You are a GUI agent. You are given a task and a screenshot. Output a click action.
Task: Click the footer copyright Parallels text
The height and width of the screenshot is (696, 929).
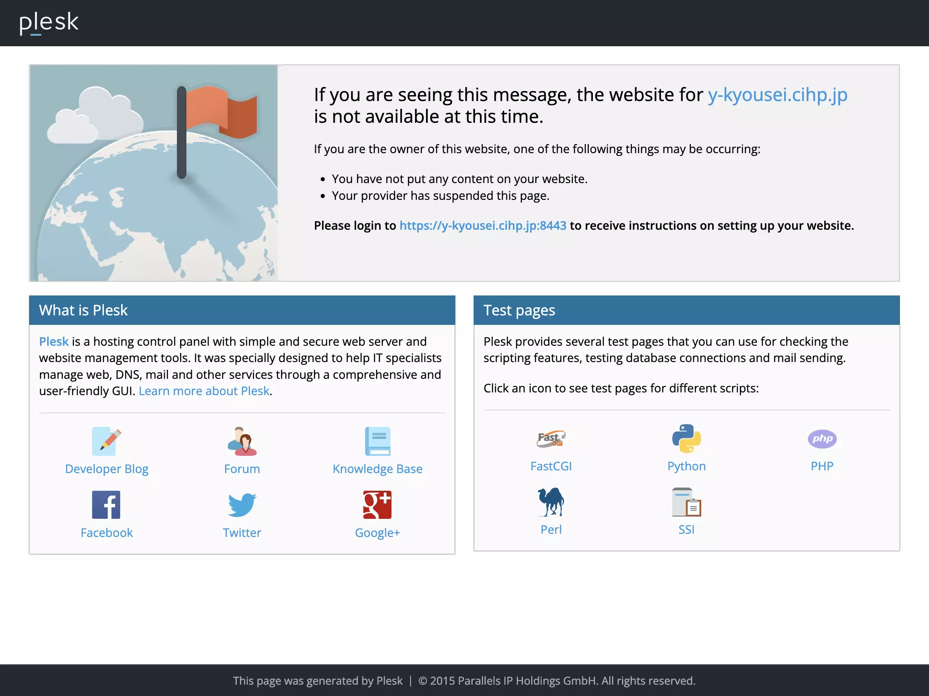tap(557, 681)
